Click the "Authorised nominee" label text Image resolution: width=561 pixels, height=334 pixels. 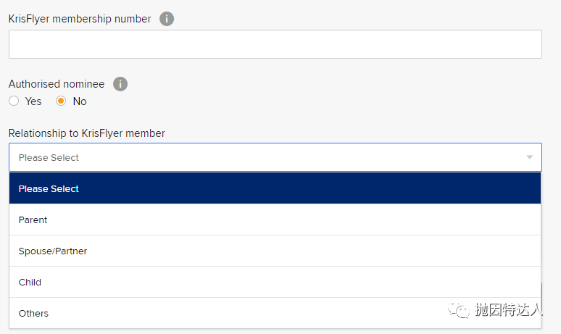pyautogui.click(x=57, y=84)
